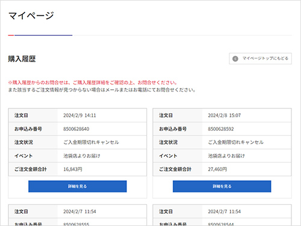Open details for order 8500628592
The height and width of the screenshot is (226, 301).
[222, 186]
